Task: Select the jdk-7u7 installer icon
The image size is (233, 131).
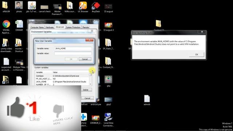Action: pos(32,7)
